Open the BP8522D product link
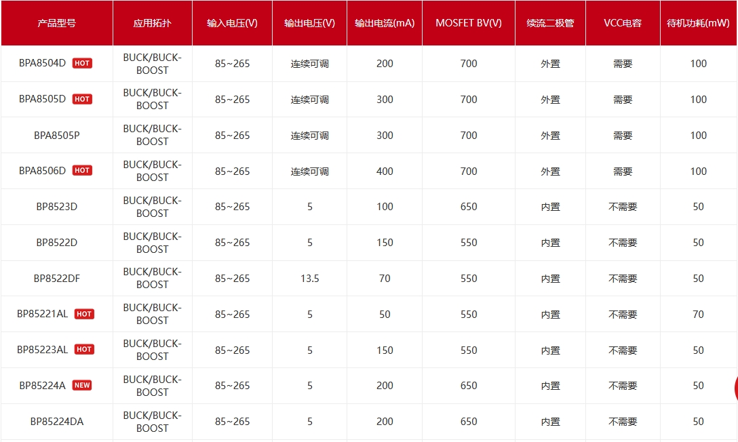This screenshot has width=738, height=442. [57, 243]
